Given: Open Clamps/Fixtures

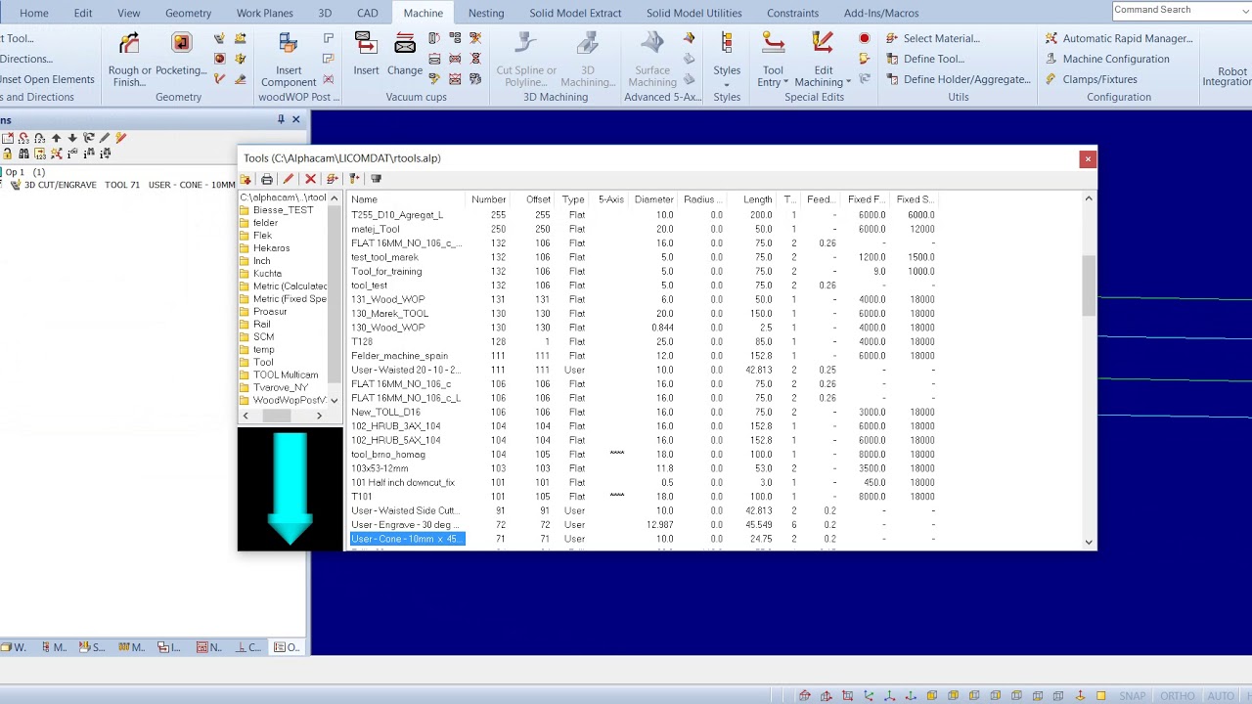Looking at the screenshot, I should (x=1091, y=79).
